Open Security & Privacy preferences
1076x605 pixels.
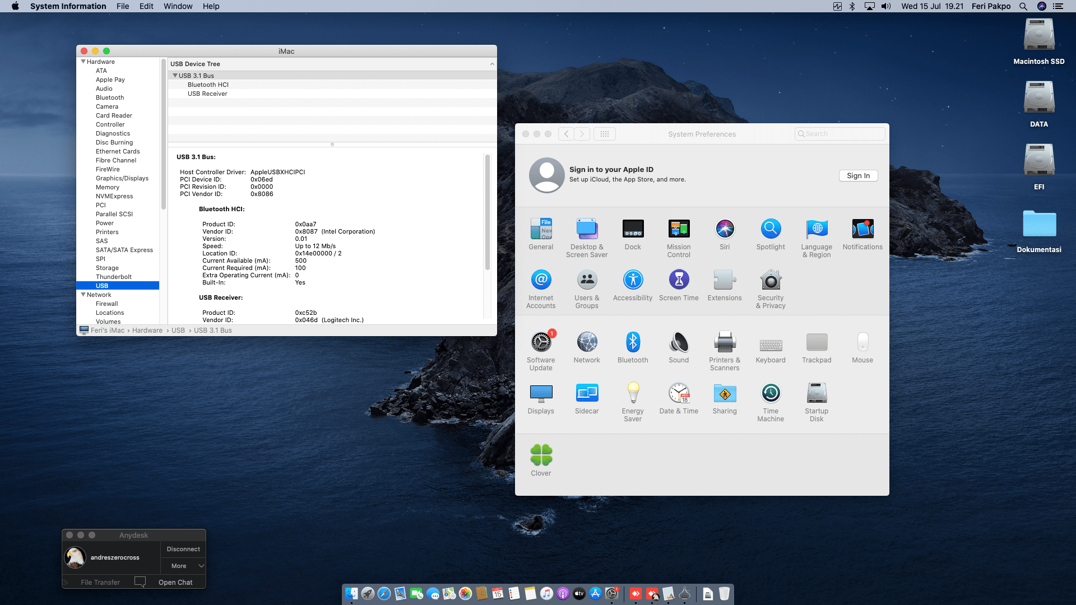pyautogui.click(x=771, y=288)
